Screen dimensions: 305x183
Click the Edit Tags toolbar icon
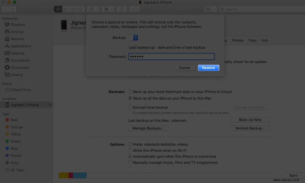click(135, 9)
